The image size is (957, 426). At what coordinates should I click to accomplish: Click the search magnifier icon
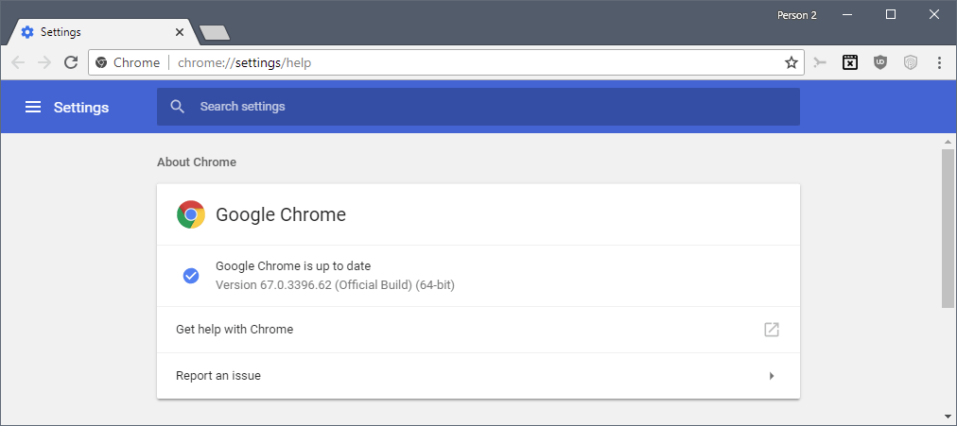[178, 107]
